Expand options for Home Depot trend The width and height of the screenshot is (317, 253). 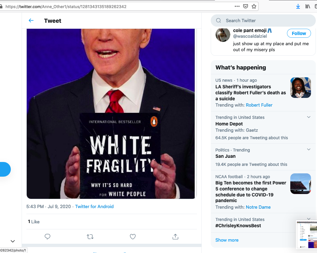click(x=309, y=117)
